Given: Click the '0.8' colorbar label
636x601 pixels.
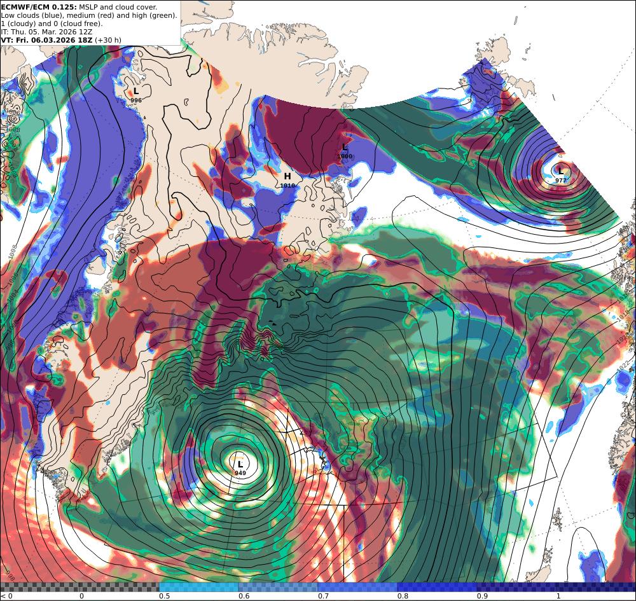Looking at the screenshot, I should 403,596.
